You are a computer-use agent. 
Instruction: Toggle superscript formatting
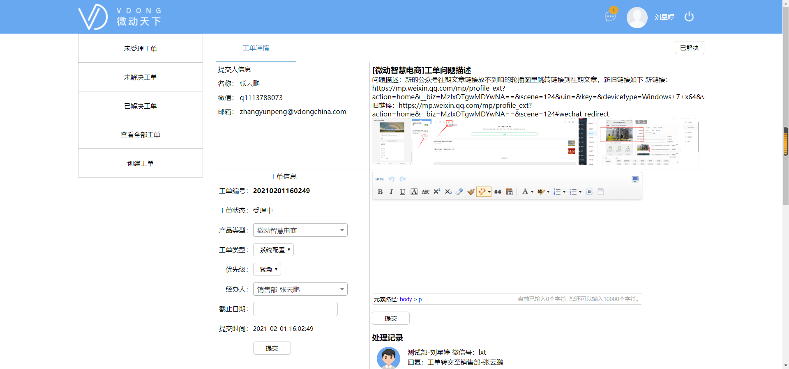[437, 191]
